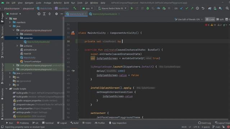Collapse the Gradle Scripts node
The image size is (230, 129).
click(6, 89)
